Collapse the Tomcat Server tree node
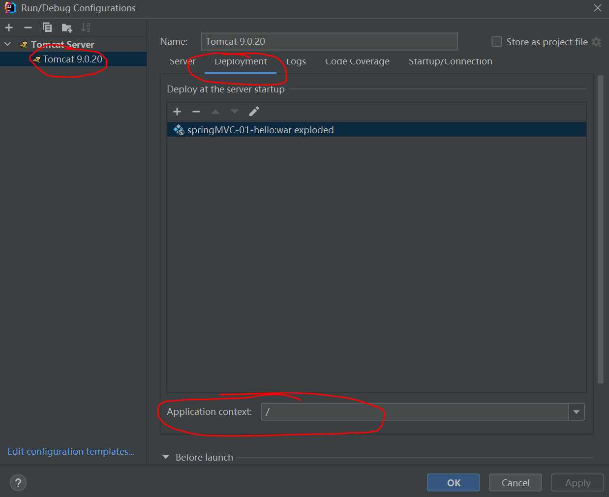Screen dimensions: 609x497 point(8,44)
